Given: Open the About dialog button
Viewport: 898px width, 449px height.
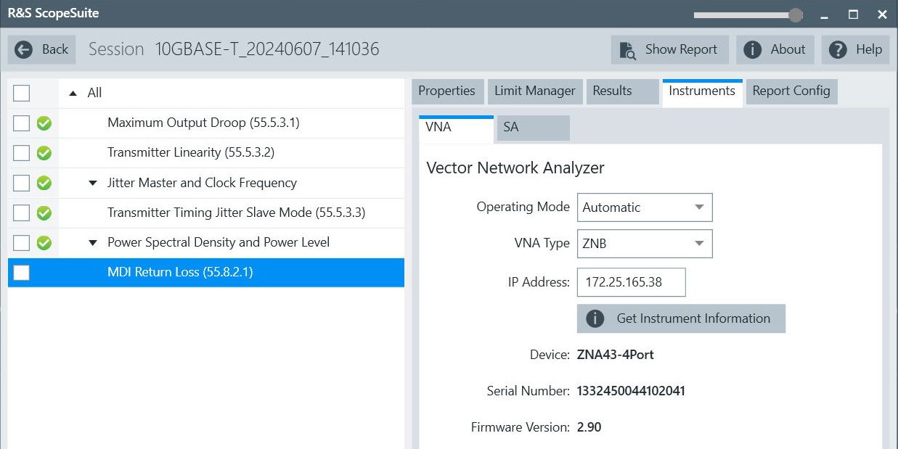Looking at the screenshot, I should point(775,49).
